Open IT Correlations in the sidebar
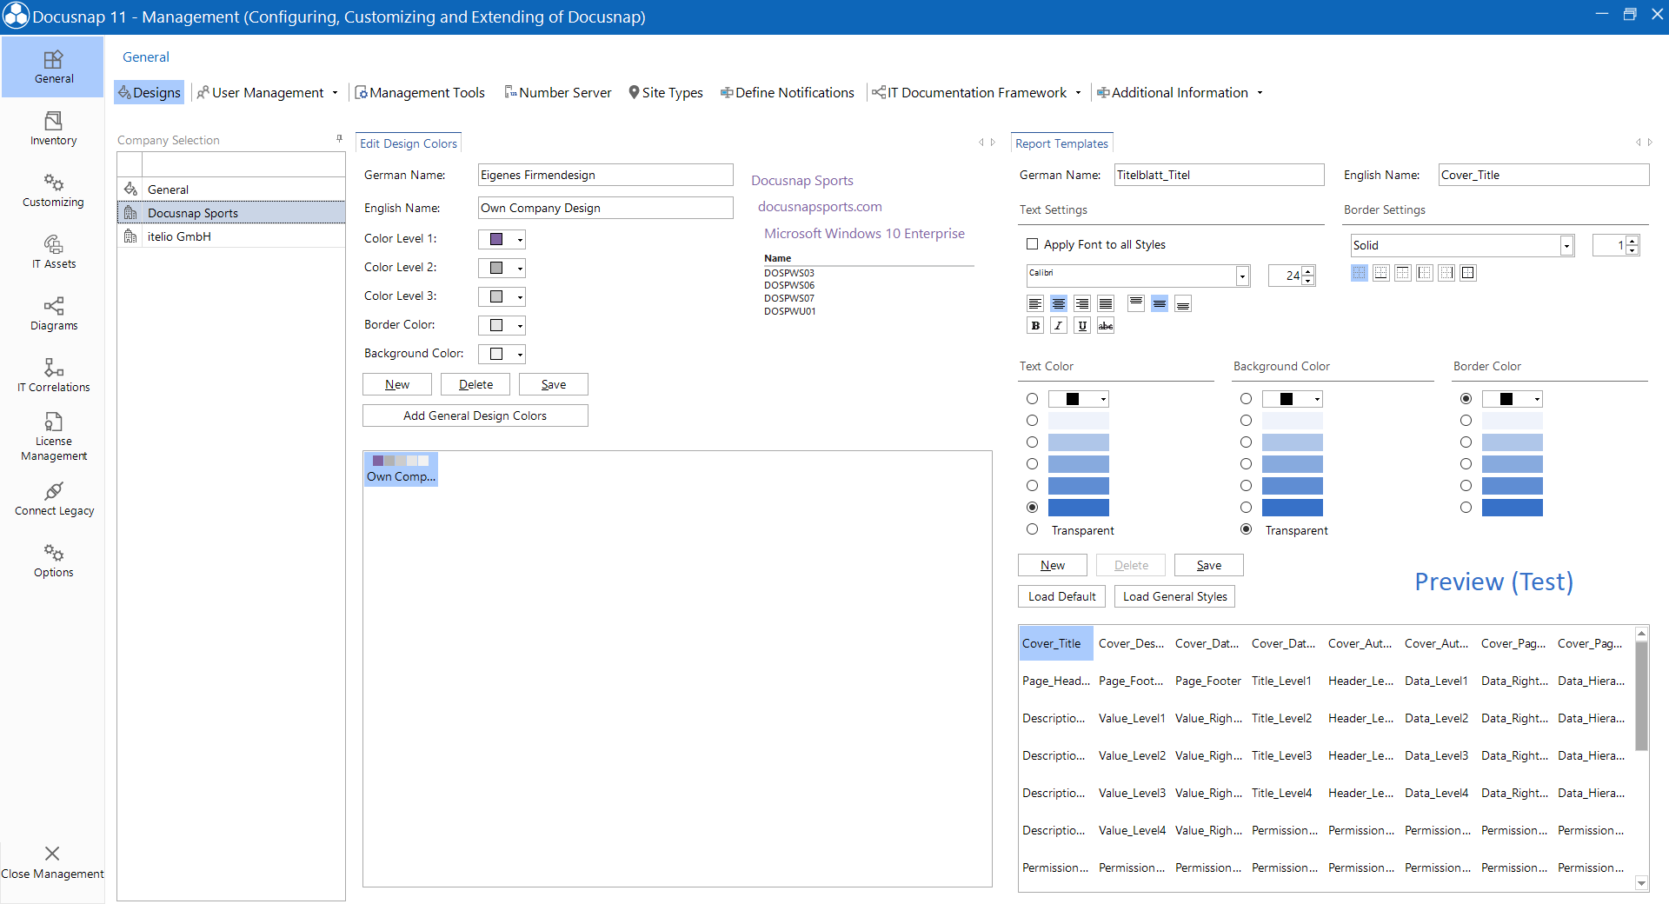 [53, 375]
